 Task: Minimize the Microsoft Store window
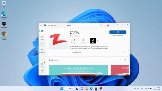(117, 25)
